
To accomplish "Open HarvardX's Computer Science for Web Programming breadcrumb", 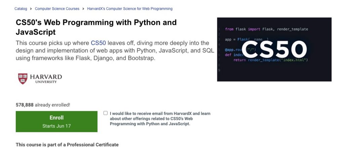I will click(x=130, y=9).
